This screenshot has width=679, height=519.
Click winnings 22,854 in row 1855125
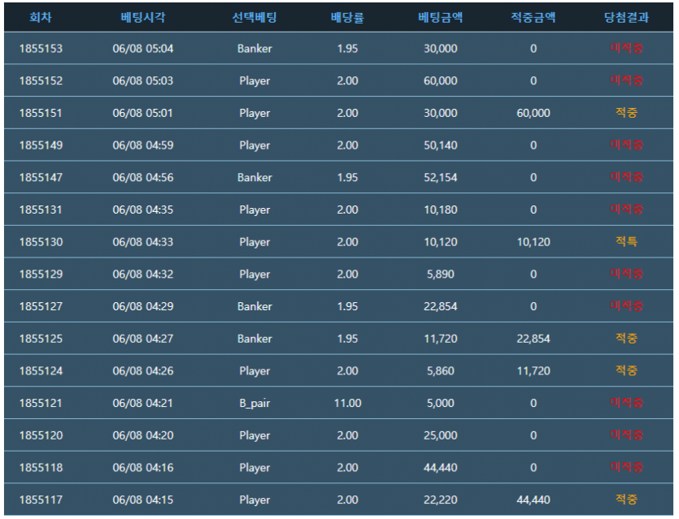click(533, 339)
